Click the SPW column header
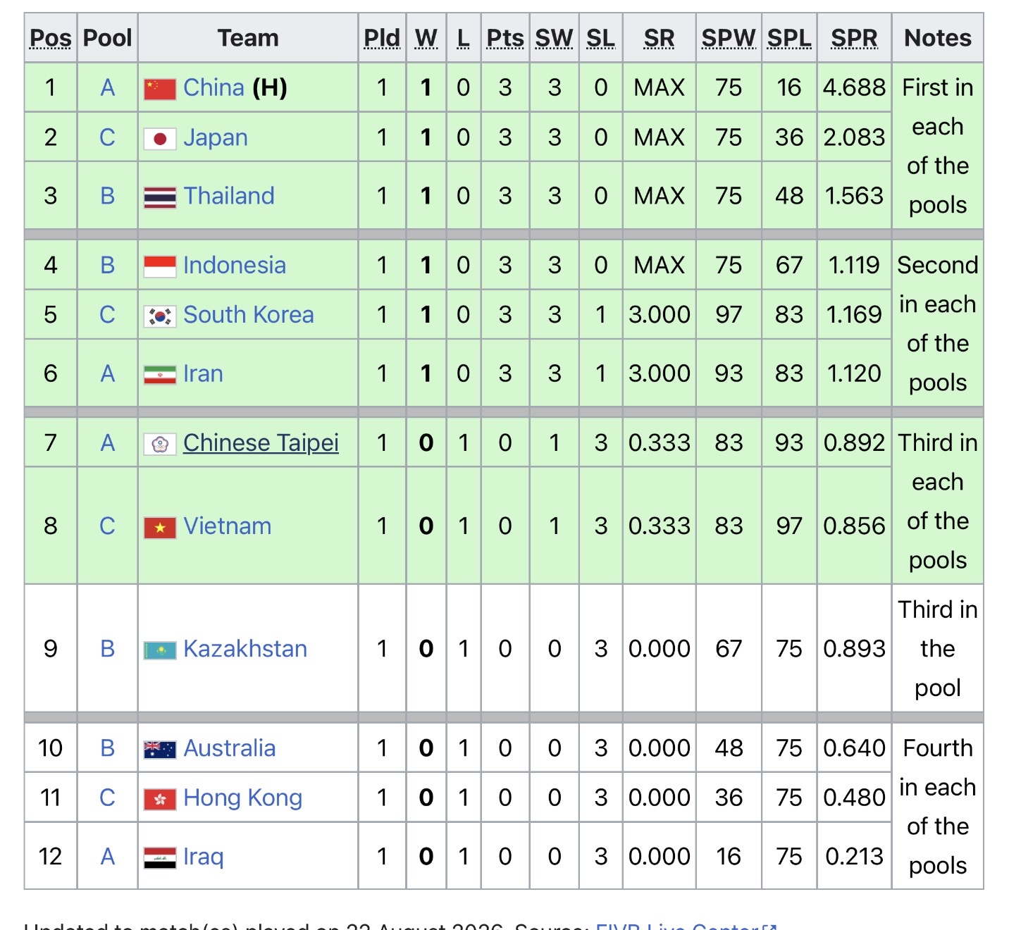Image resolution: width=1009 pixels, height=930 pixels. click(x=729, y=38)
